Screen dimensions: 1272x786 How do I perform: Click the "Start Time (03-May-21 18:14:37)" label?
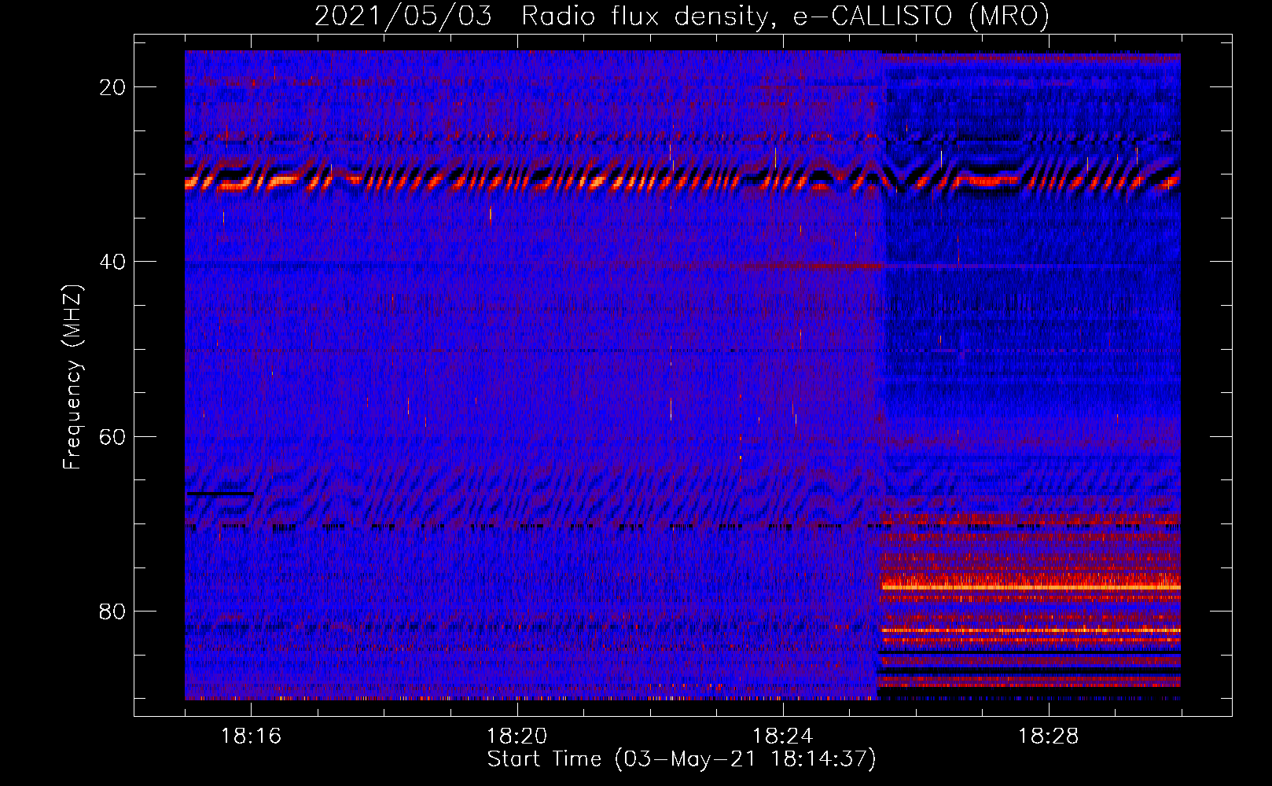tap(682, 759)
